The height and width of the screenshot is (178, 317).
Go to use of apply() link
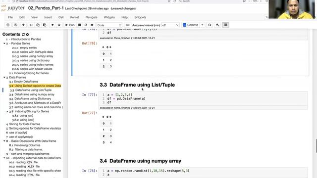18,133
